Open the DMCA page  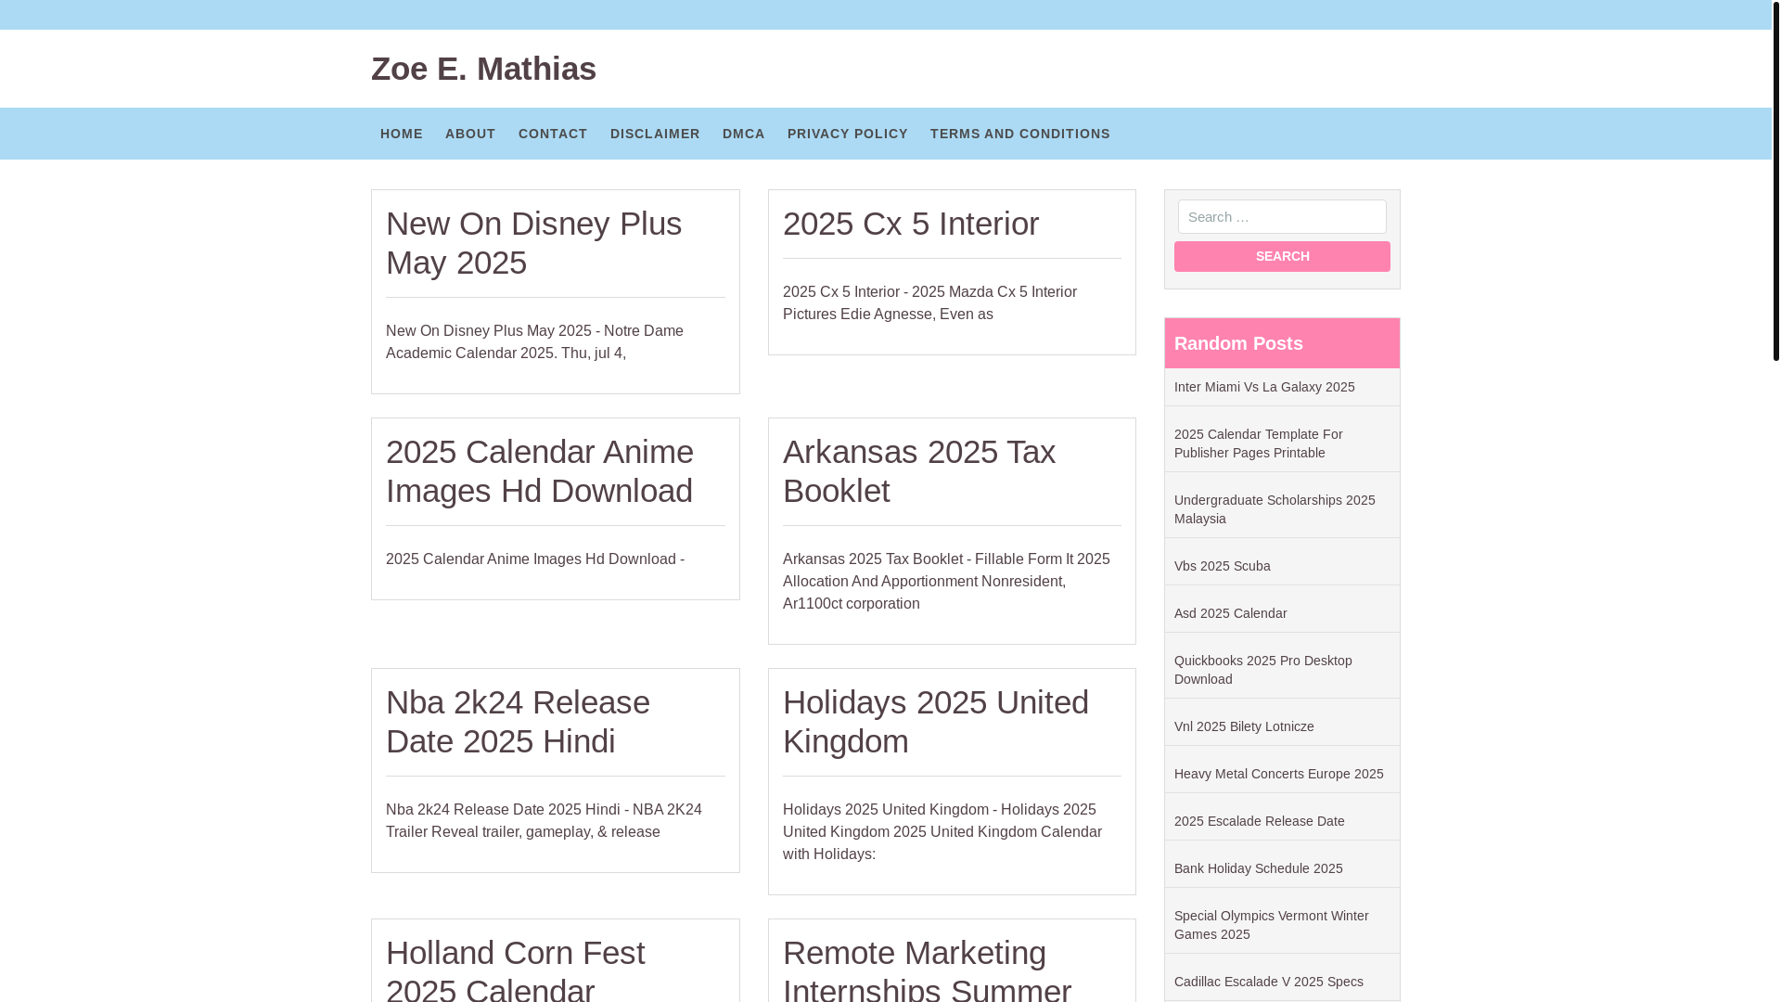(744, 134)
